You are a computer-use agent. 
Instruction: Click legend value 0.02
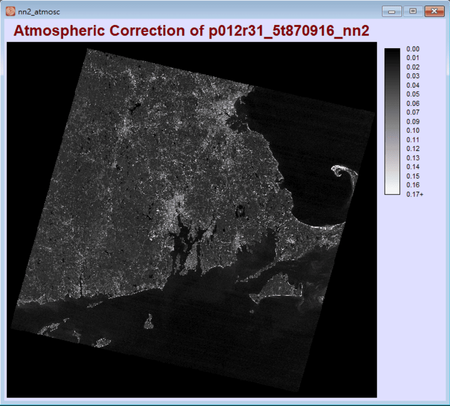tap(413, 67)
